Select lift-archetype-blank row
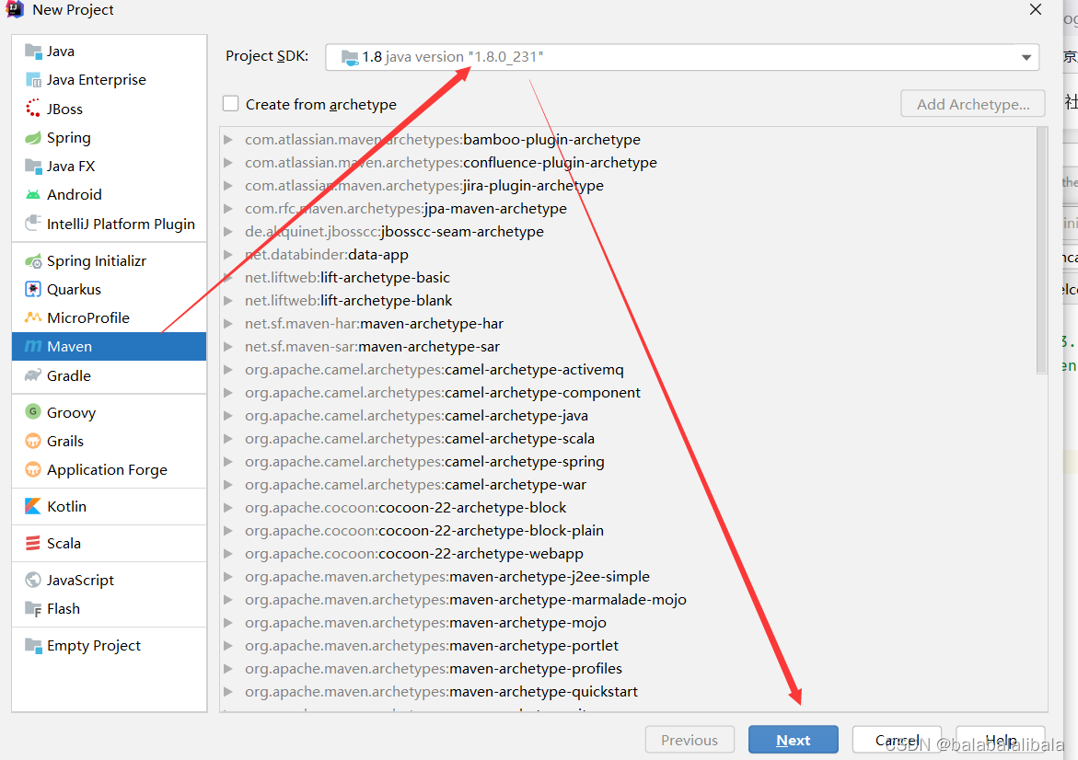Screen dimensions: 1078x760 (629, 301)
